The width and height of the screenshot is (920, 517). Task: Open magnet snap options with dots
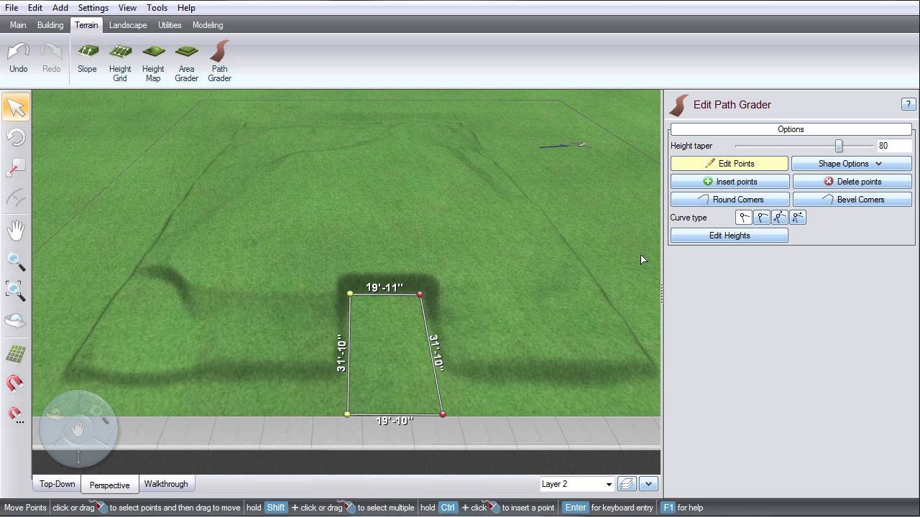tap(16, 414)
